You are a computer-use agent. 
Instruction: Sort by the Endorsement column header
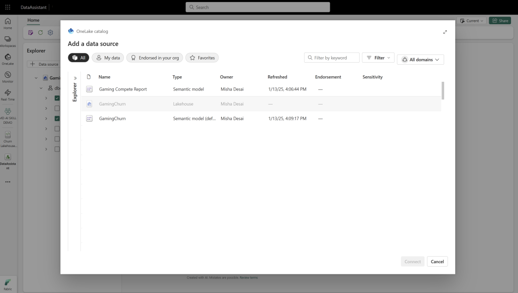328,77
